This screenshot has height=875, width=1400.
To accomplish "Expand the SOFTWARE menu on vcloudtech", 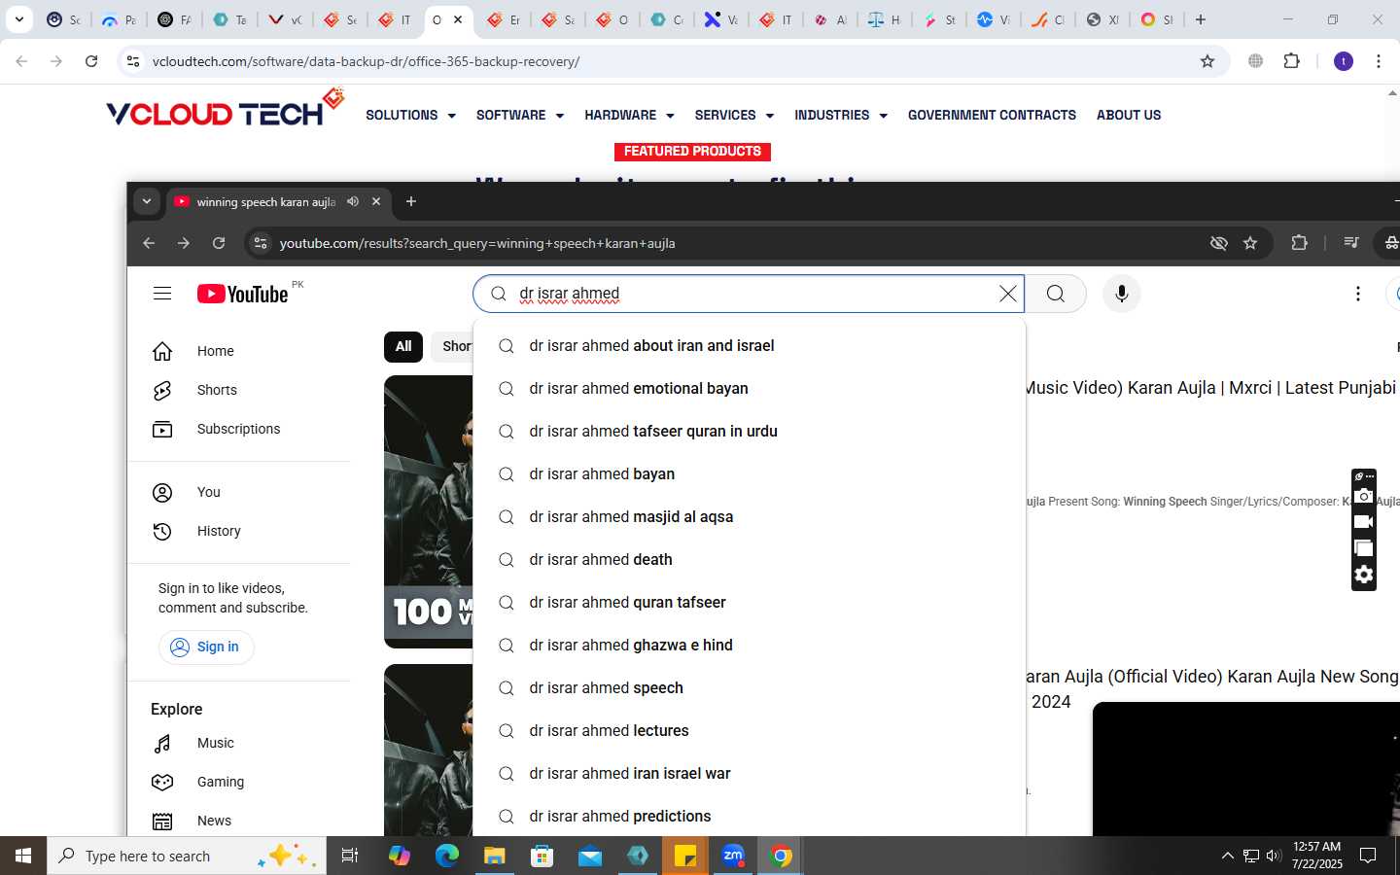I will click(520, 115).
